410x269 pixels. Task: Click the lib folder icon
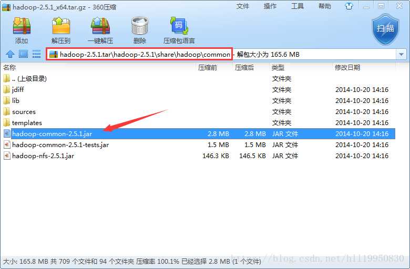pyautogui.click(x=6, y=101)
